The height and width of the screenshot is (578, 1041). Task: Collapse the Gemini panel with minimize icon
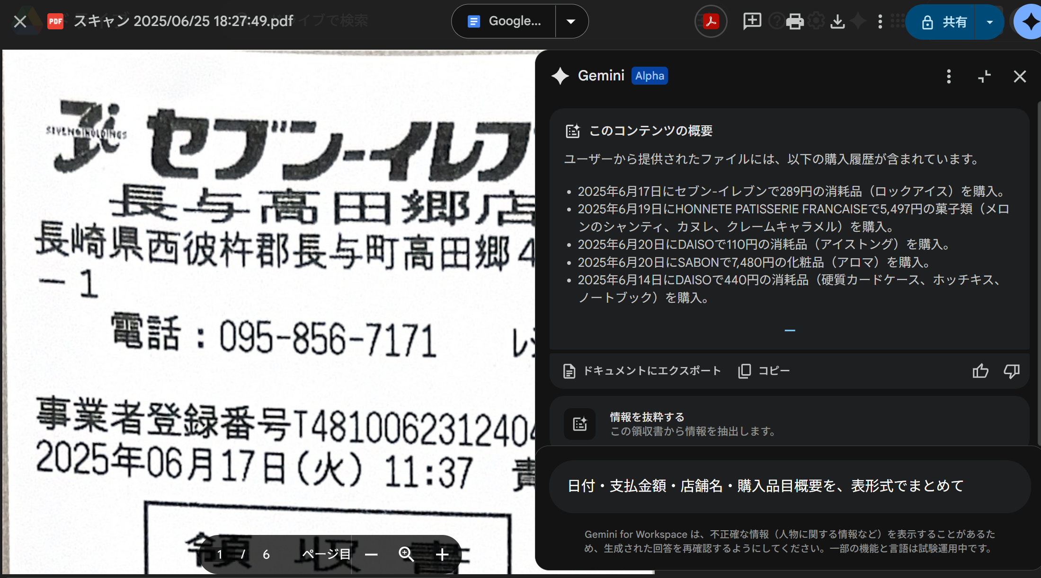click(x=984, y=76)
